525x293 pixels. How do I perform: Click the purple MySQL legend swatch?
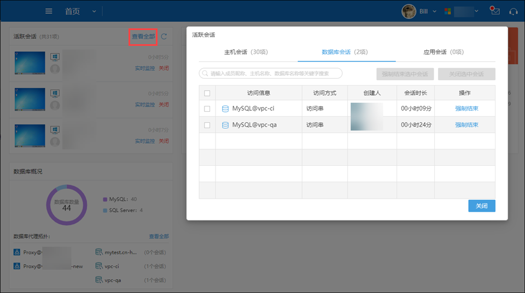tap(105, 199)
